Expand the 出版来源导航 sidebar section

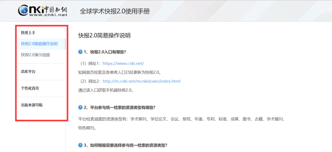click(x=32, y=105)
